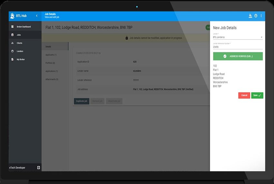Viewport: 274px width, 184px height.
Task: Select the Applications (1) tab
Action: [x=55, y=71]
